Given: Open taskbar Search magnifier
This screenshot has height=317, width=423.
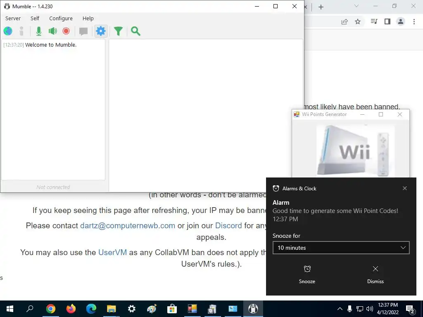Looking at the screenshot, I should click(x=30, y=309).
